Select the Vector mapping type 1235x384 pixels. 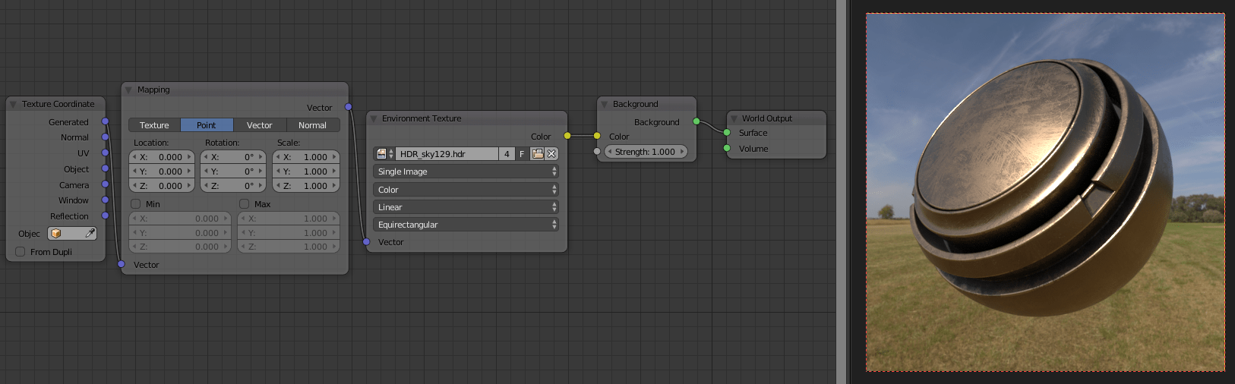(x=260, y=125)
